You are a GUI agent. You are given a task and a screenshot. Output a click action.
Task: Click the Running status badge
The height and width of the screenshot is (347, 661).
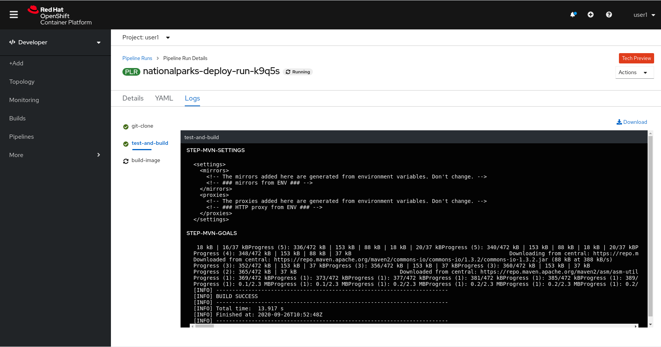[298, 72]
